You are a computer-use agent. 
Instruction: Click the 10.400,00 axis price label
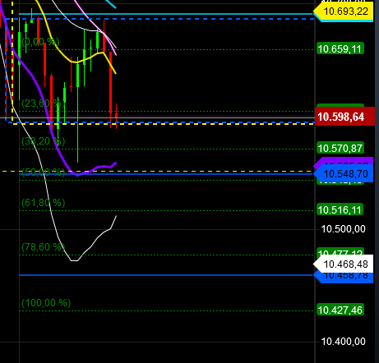pyautogui.click(x=343, y=342)
